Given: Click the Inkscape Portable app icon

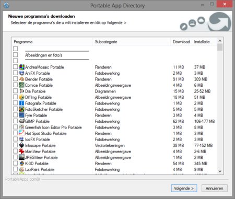Looking at the screenshot, I should [21, 145].
